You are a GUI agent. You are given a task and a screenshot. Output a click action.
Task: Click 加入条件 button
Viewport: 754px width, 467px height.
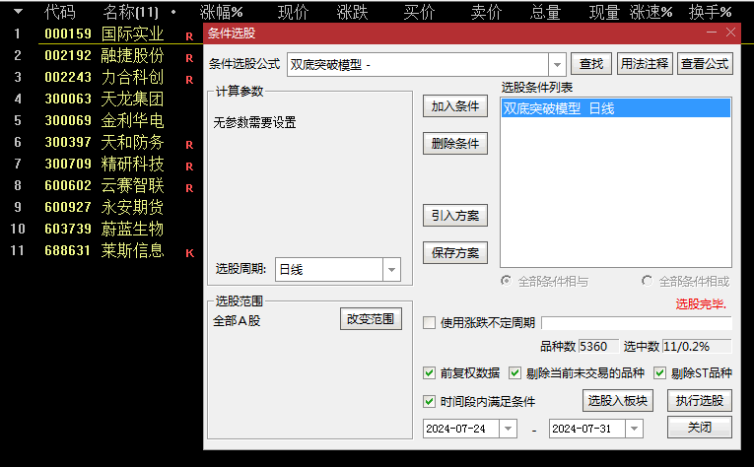[455, 106]
